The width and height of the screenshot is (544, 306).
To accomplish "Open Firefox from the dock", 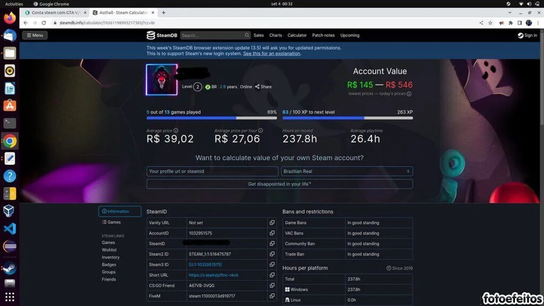I will point(10,17).
